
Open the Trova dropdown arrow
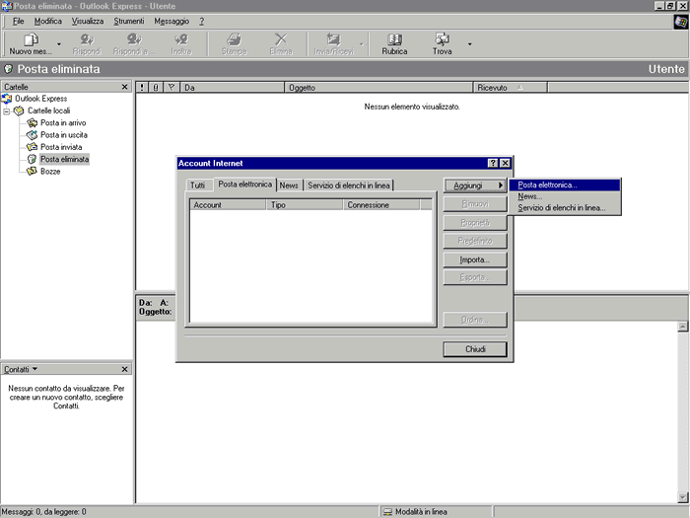point(469,44)
